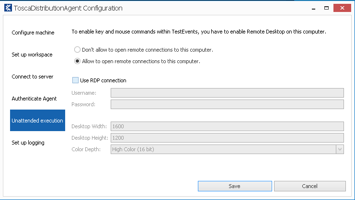Screen dimensions: 355x200
Task: Switch to Set up workspace section
Action: [32, 55]
